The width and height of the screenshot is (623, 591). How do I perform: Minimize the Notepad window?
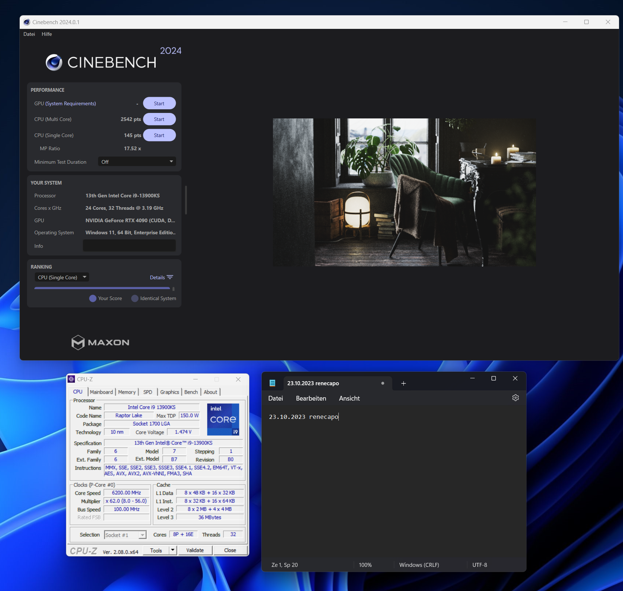pos(472,378)
